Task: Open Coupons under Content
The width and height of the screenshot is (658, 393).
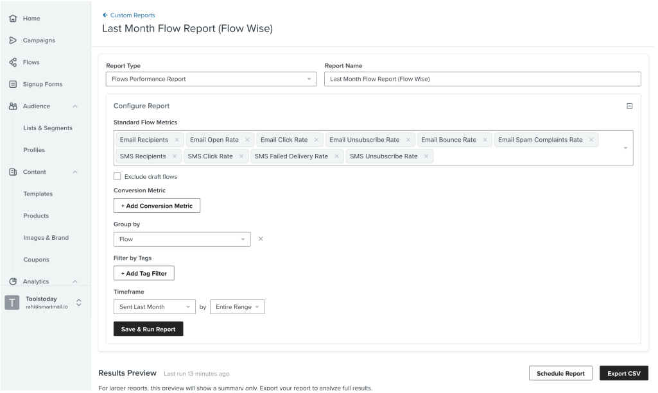Action: [36, 260]
